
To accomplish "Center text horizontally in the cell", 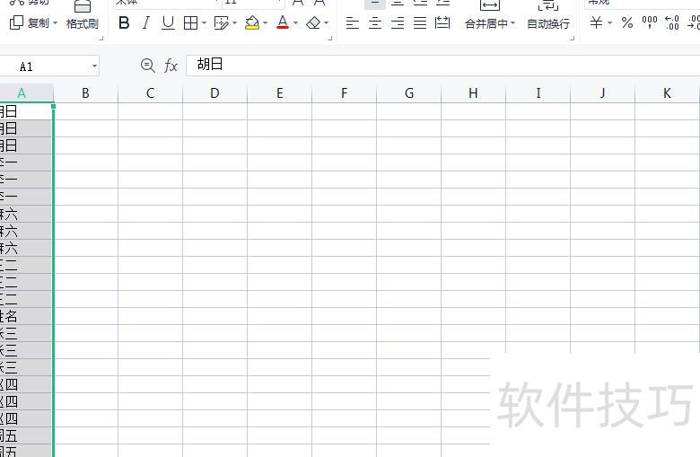I will (375, 22).
